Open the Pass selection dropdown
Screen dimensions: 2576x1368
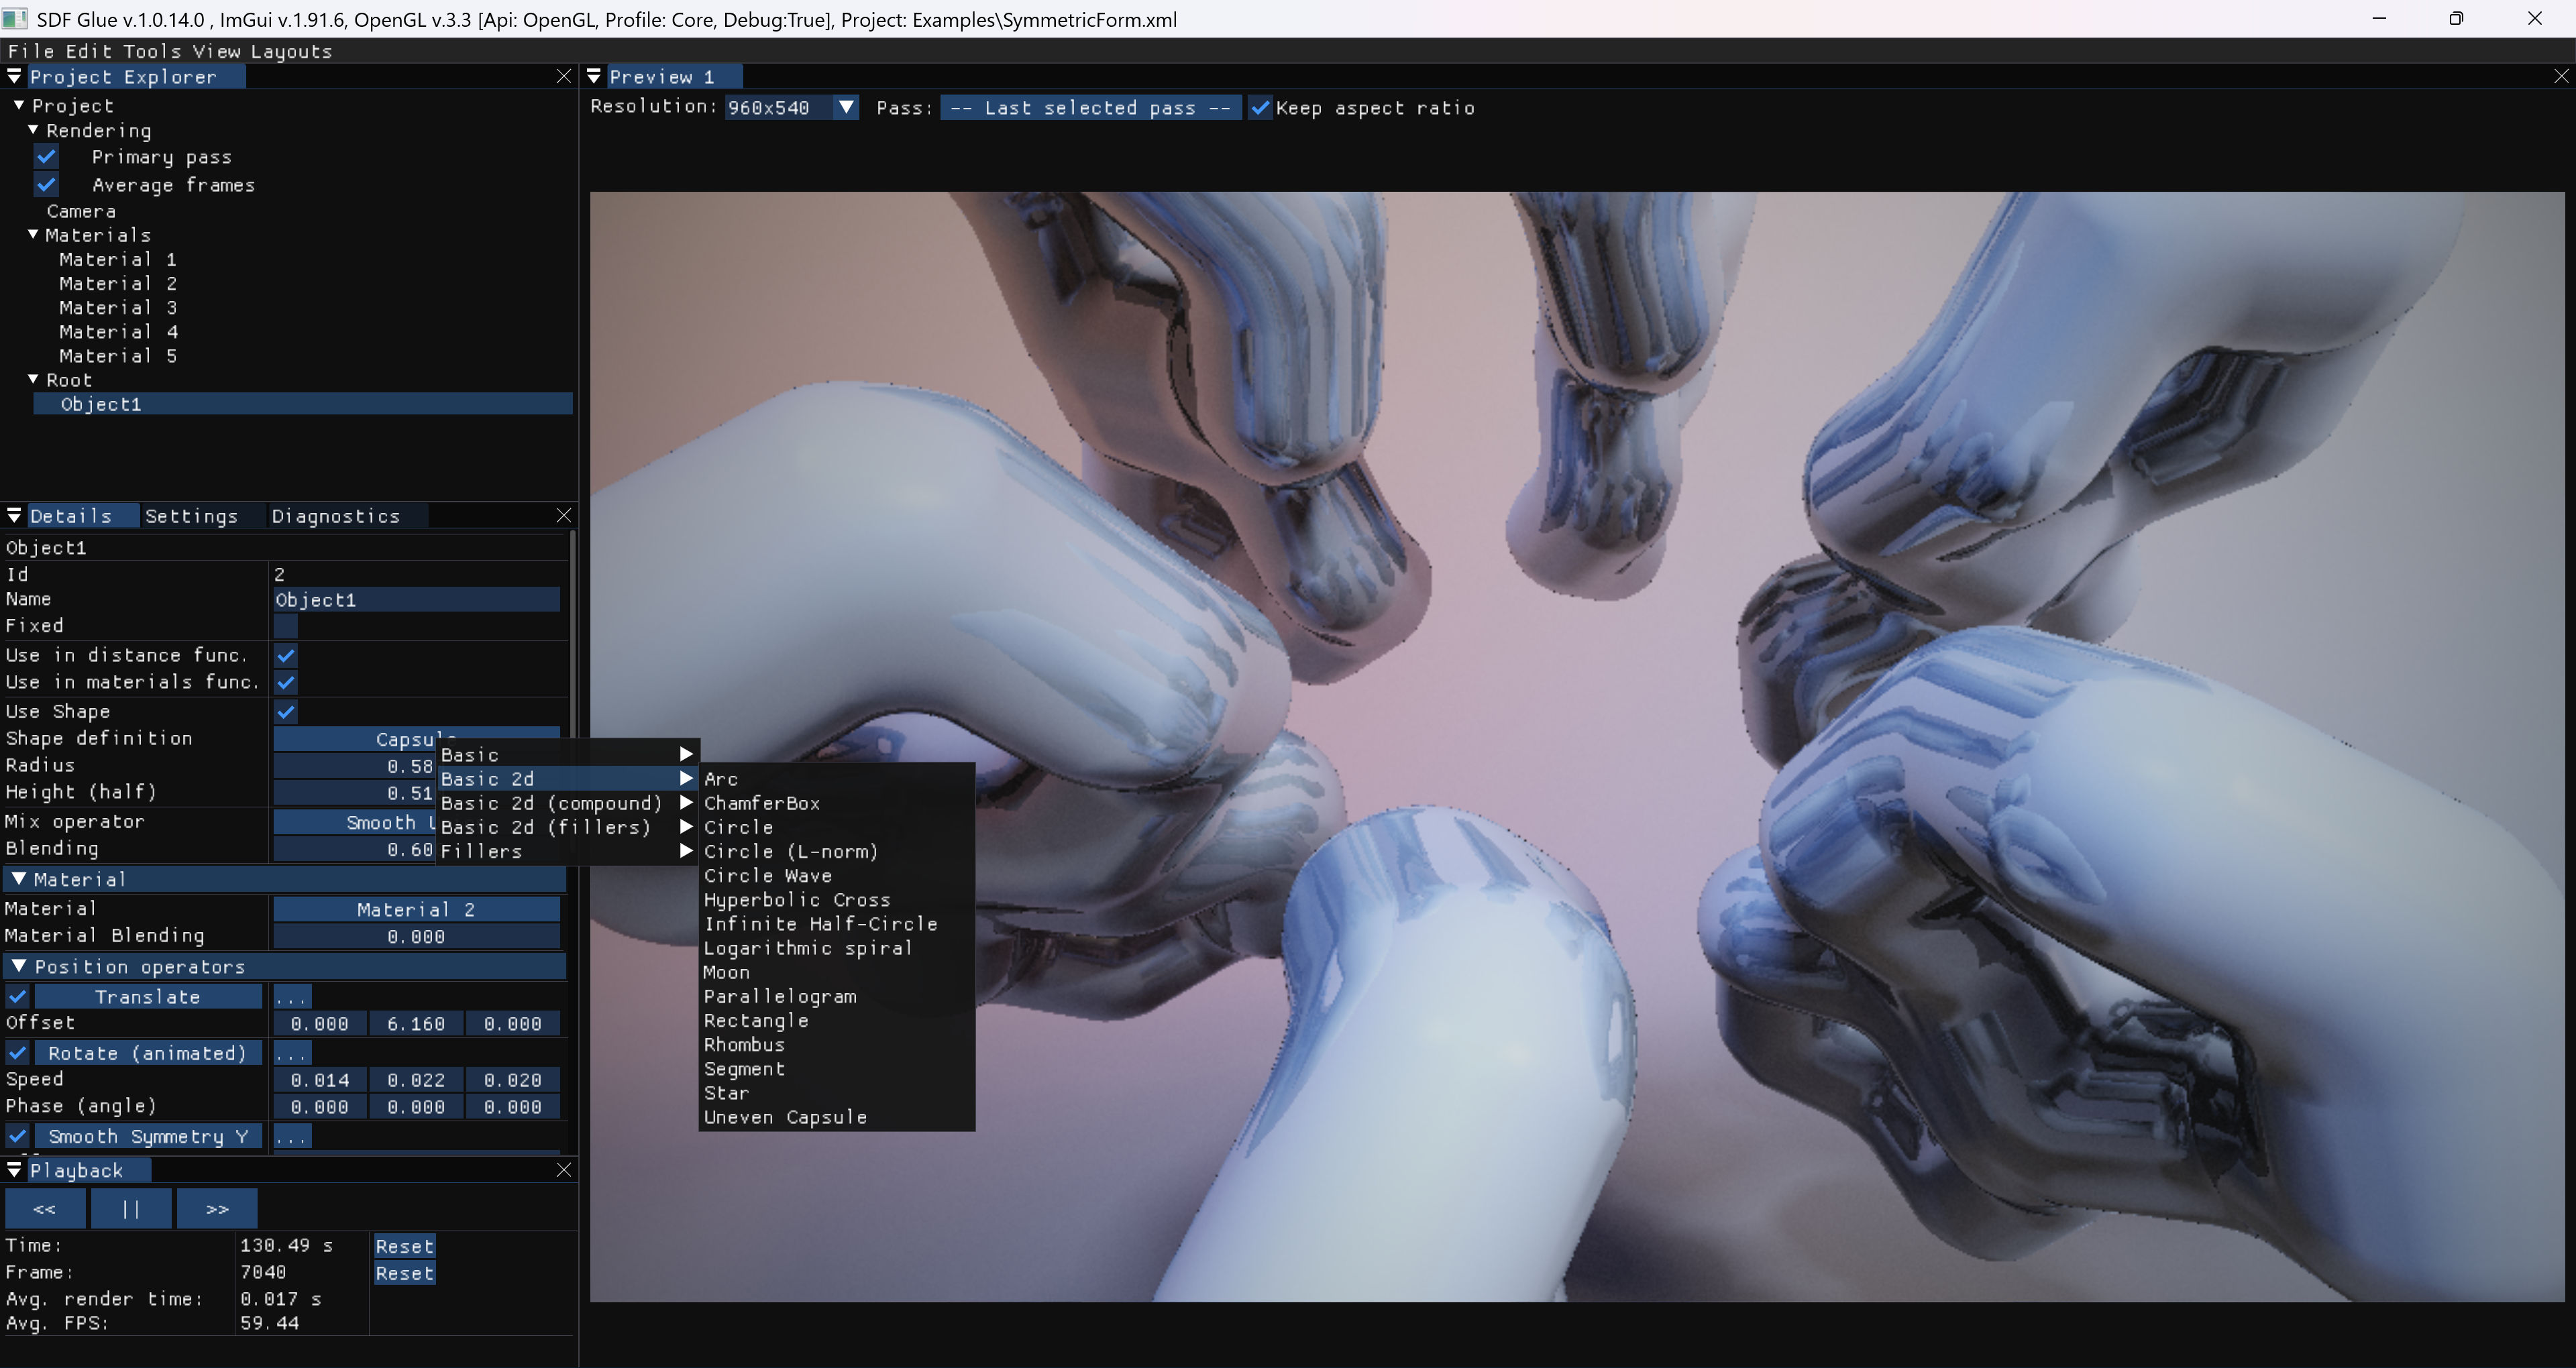[1090, 108]
